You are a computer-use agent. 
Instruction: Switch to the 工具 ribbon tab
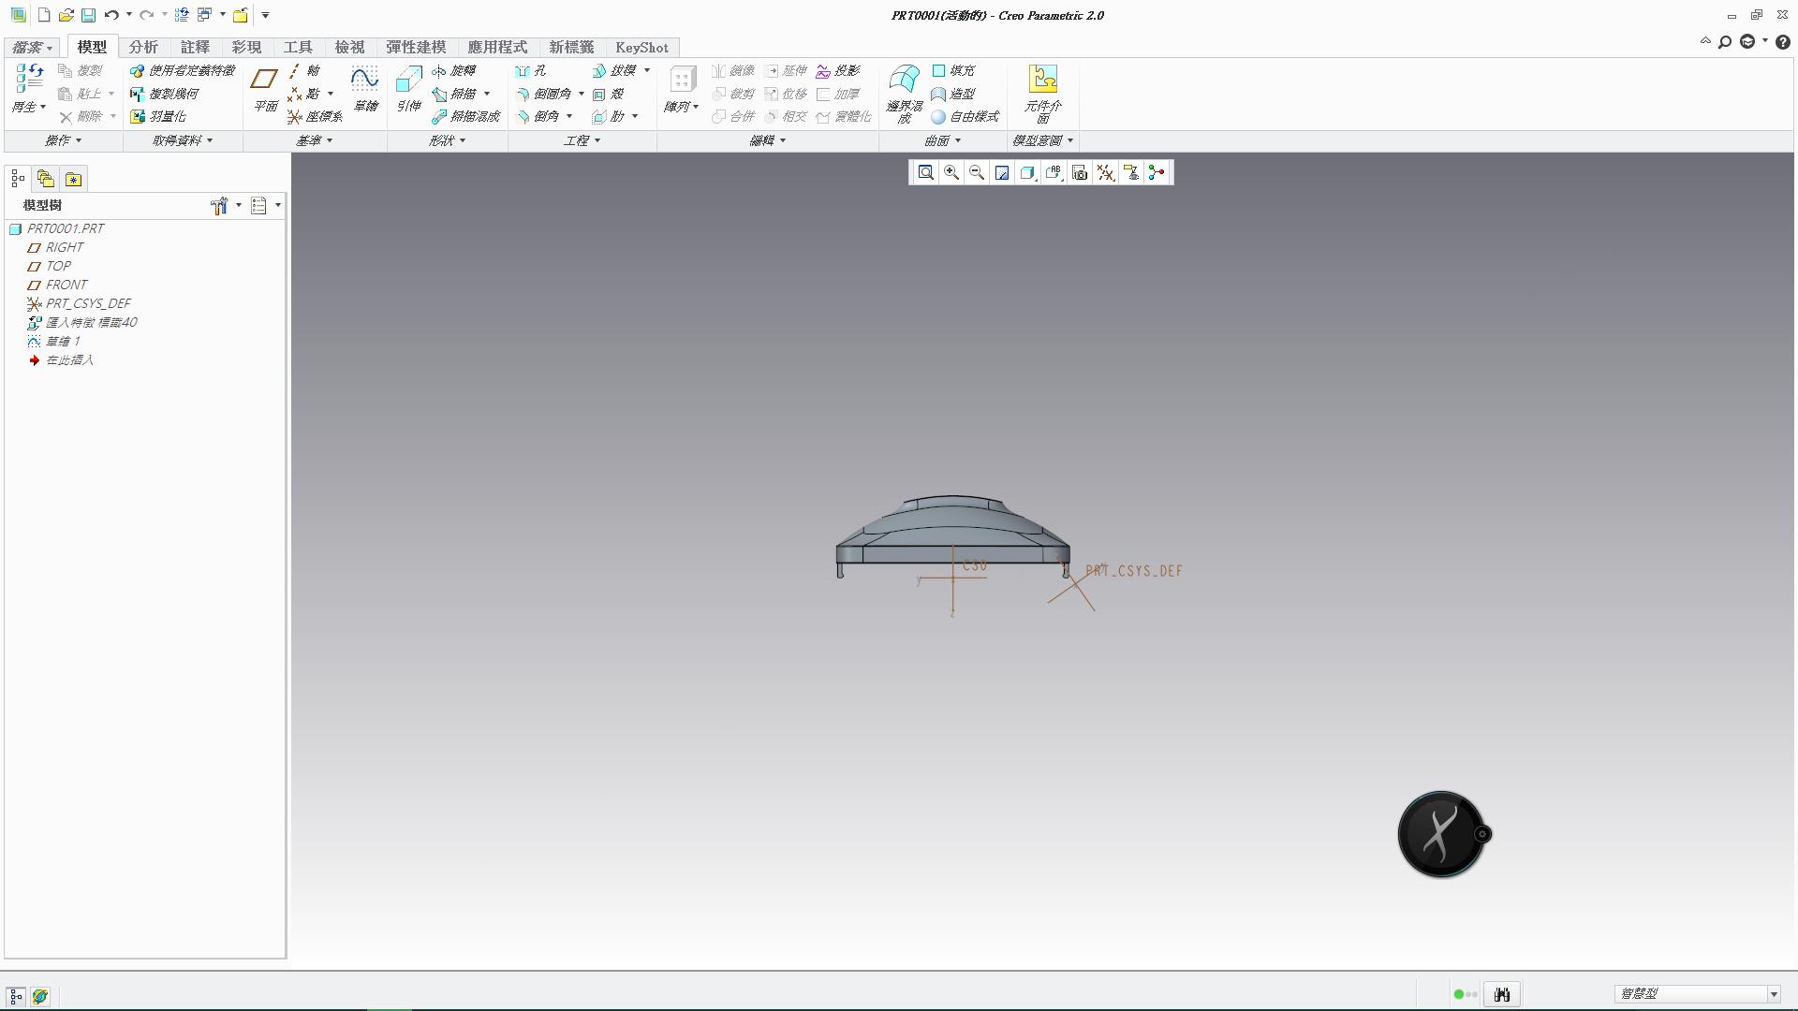coord(298,48)
